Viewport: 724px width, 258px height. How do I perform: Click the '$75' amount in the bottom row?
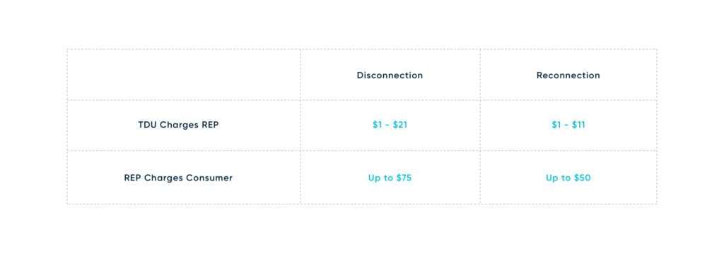(x=404, y=178)
